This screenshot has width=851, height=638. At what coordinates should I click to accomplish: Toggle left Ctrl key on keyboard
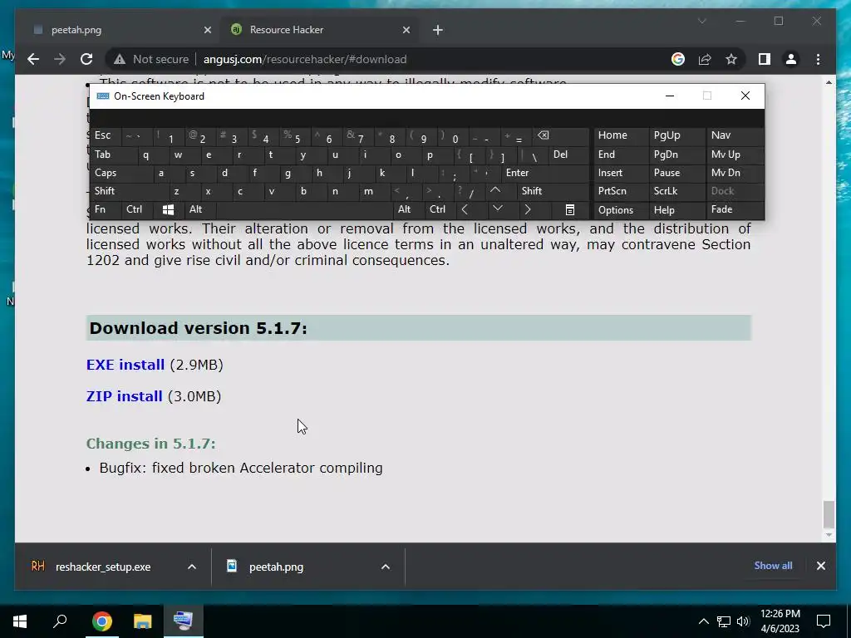[x=137, y=210]
